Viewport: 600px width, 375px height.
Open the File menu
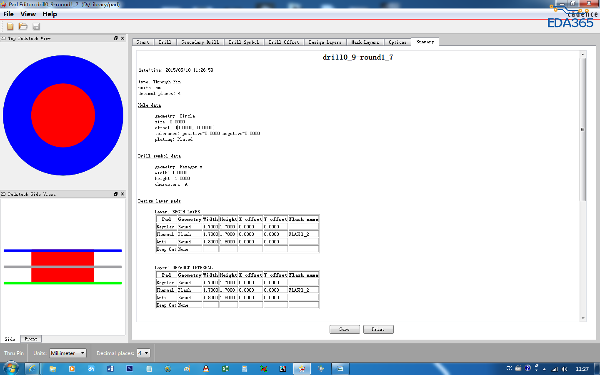point(8,14)
